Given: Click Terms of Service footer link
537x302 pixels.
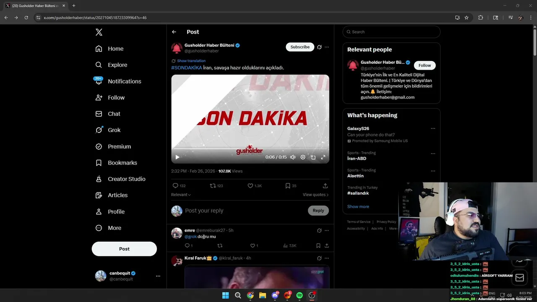Looking at the screenshot, I should point(359,221).
